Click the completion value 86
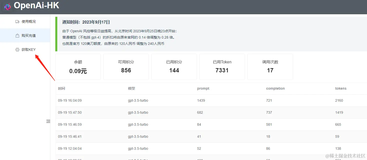The width and height of the screenshot is (367, 160). pos(268,148)
